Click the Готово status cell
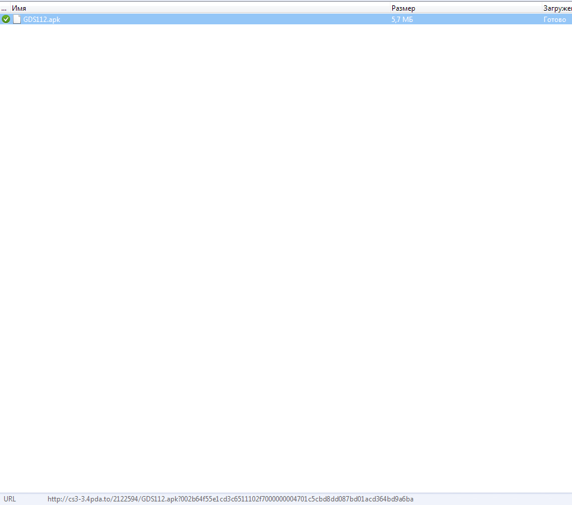 [554, 20]
